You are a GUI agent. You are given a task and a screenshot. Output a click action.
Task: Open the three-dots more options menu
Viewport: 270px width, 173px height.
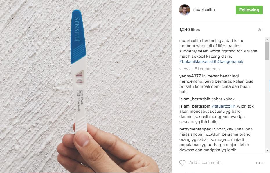click(x=259, y=163)
